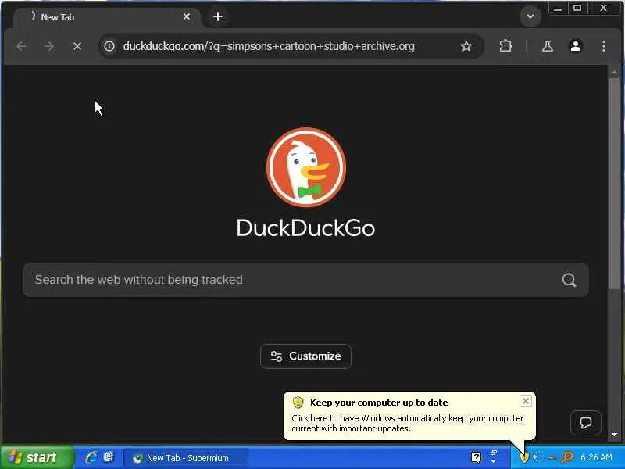Click the orange magnifier tray icon

(567, 457)
